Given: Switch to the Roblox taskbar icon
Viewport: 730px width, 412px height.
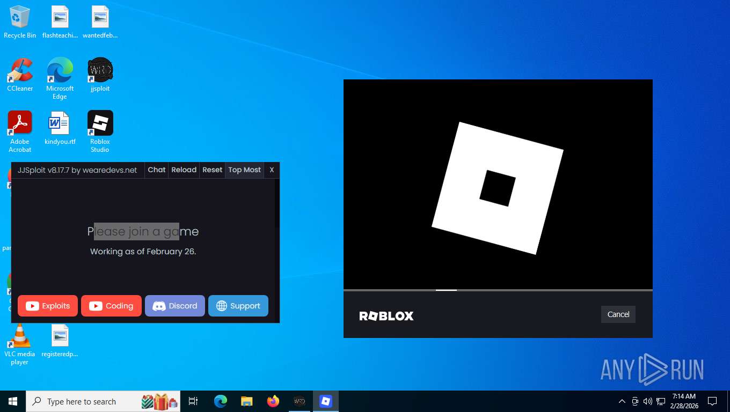Looking at the screenshot, I should pos(326,401).
